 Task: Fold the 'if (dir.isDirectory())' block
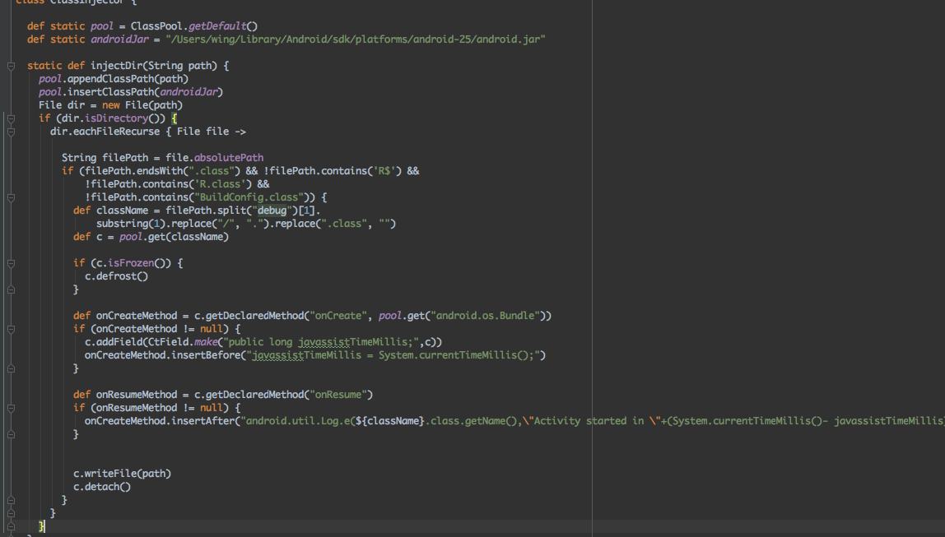pos(11,118)
